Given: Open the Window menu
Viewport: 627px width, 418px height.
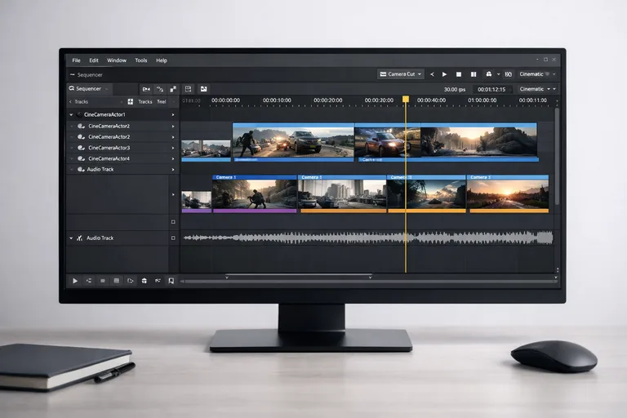Looking at the screenshot, I should pyautogui.click(x=117, y=60).
